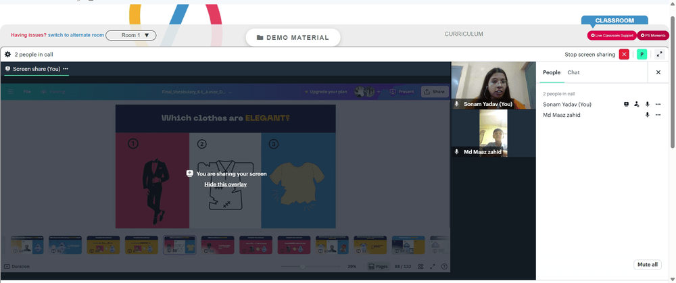This screenshot has width=676, height=283.
Task: Open the Viewing mode dropdown
Action: coord(53,92)
